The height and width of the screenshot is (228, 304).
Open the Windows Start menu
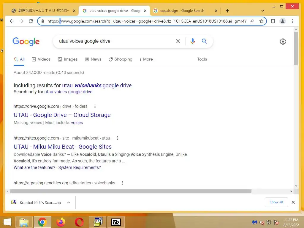click(7, 222)
